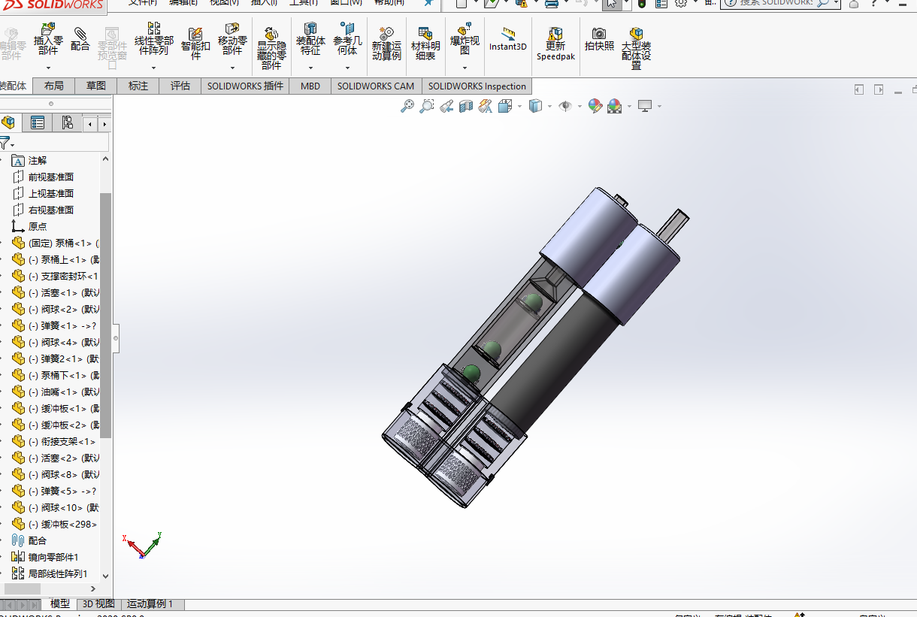Screen dimensions: 917x617
Task: Click left arrow of manager panel tabs
Action: pos(91,124)
